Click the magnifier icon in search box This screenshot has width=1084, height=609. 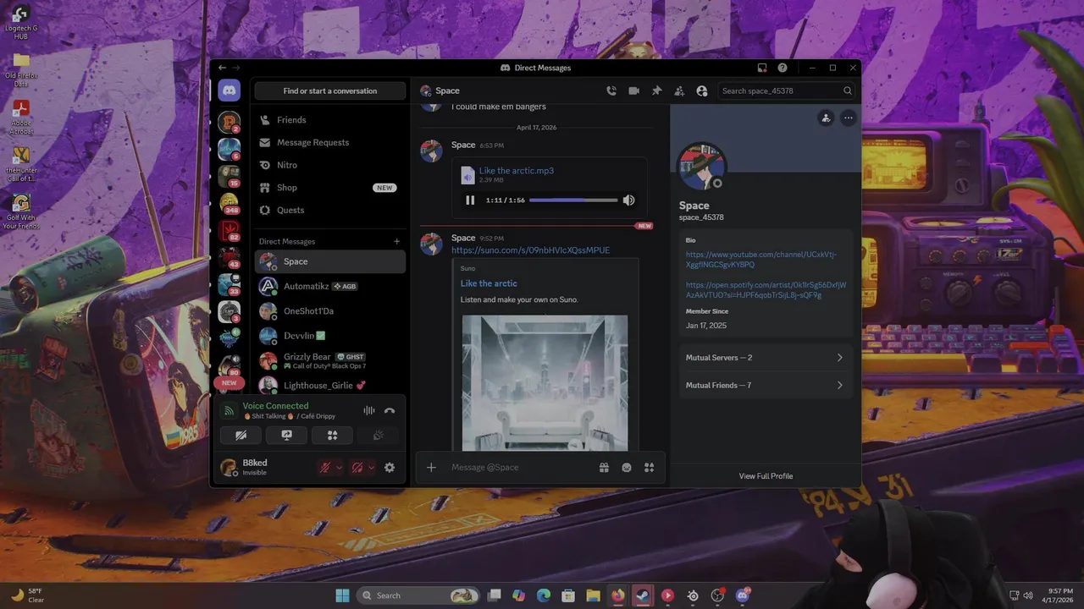(x=847, y=91)
